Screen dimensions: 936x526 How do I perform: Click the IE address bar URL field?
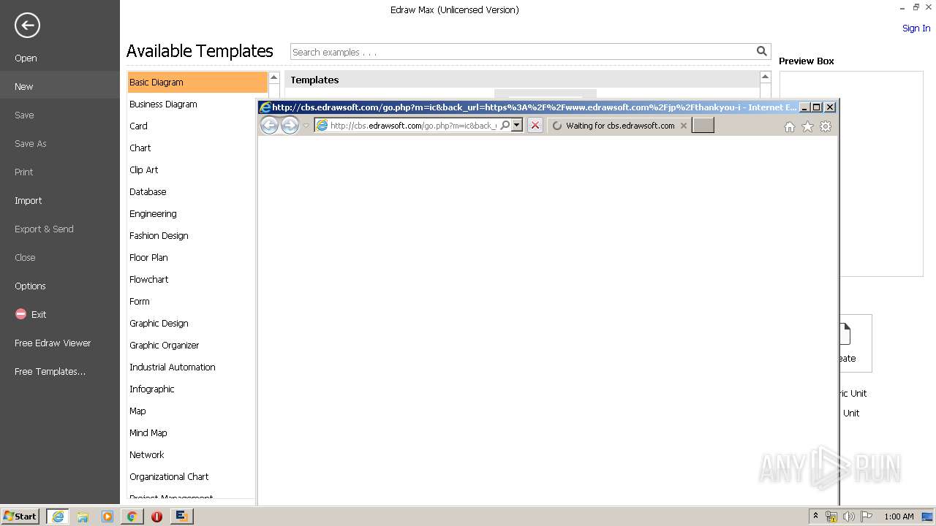pyautogui.click(x=413, y=126)
